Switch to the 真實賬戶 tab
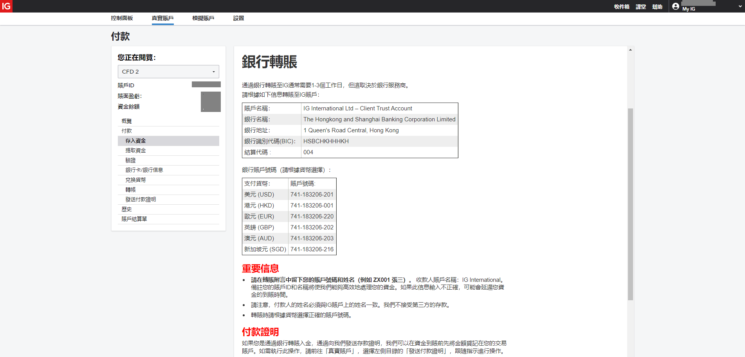 coord(162,18)
